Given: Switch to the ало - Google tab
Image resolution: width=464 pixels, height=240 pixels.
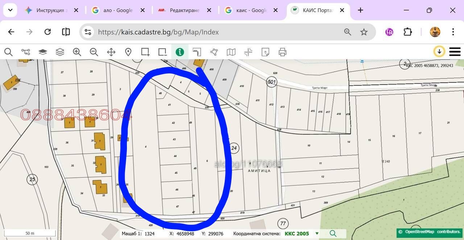Looking at the screenshot, I should pyautogui.click(x=118, y=10).
